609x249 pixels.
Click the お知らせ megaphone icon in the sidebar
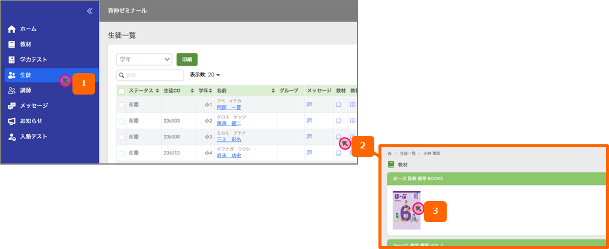tap(11, 121)
